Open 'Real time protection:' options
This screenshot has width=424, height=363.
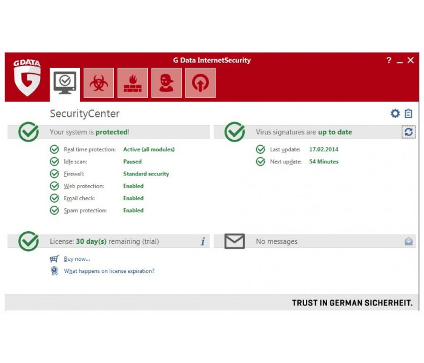(90, 149)
